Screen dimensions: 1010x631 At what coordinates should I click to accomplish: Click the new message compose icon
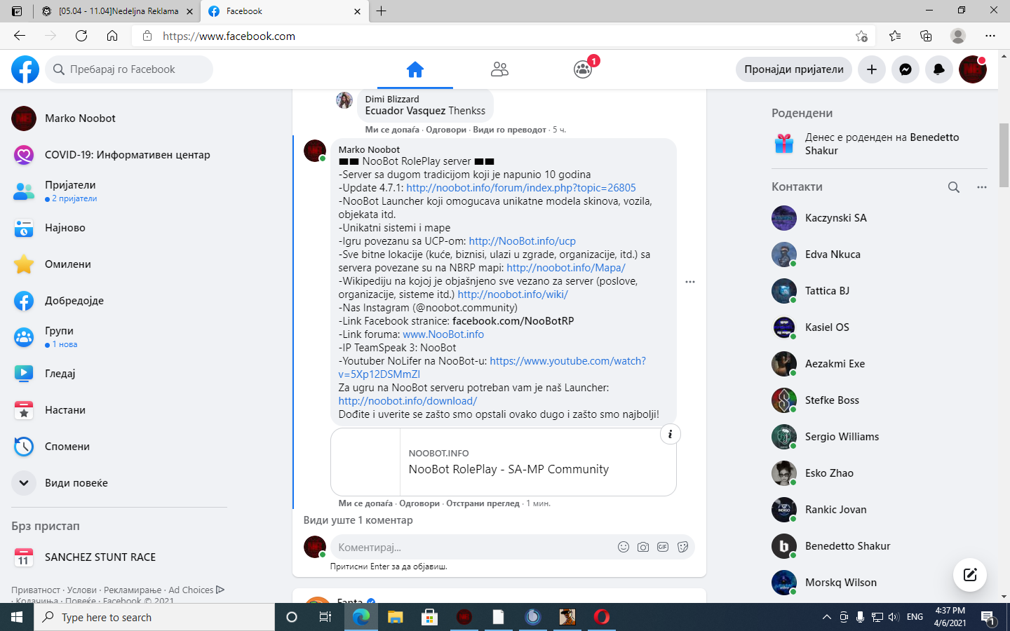pyautogui.click(x=970, y=575)
